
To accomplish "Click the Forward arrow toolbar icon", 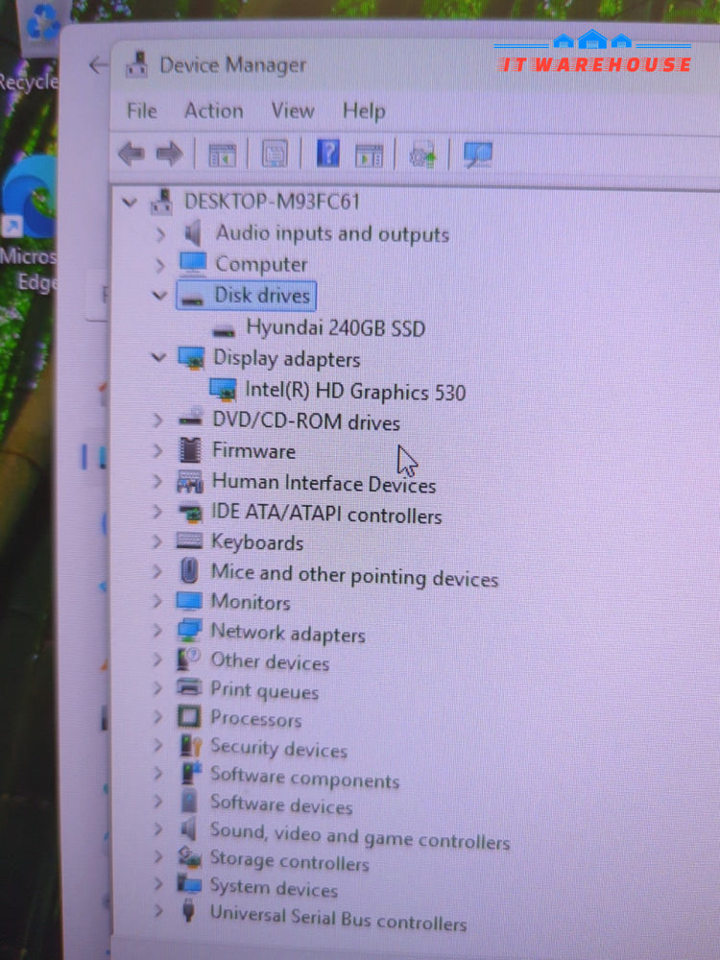I will (x=169, y=154).
